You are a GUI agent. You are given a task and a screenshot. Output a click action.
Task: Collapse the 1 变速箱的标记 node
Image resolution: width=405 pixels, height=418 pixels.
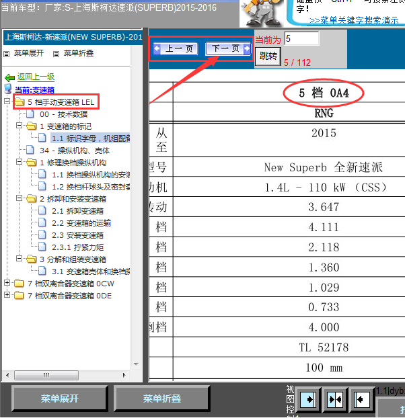pyautogui.click(x=20, y=125)
